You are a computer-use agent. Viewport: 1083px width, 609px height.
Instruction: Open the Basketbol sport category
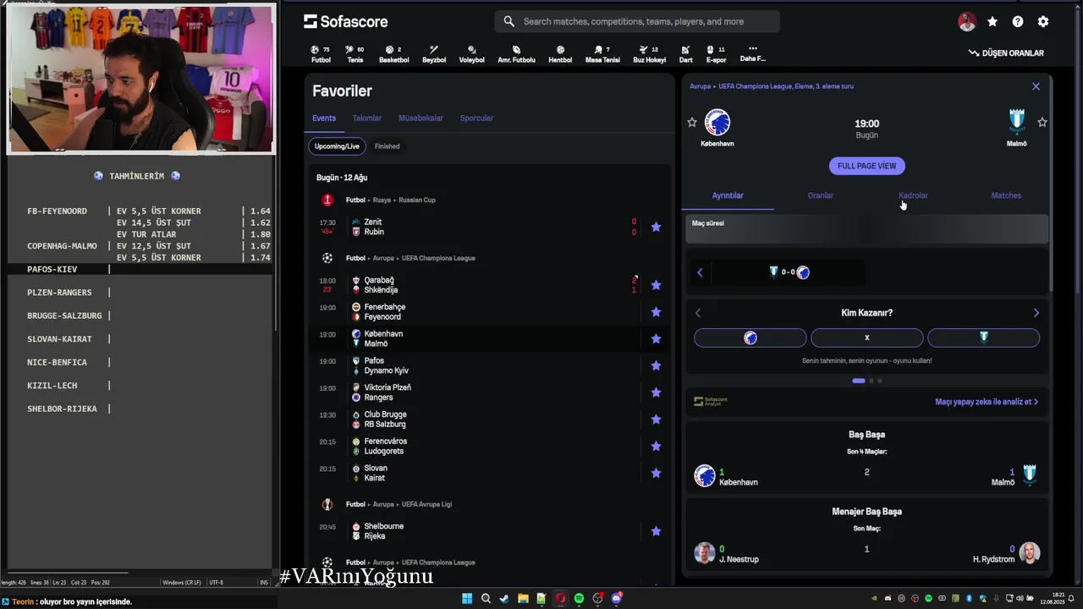[x=393, y=54]
